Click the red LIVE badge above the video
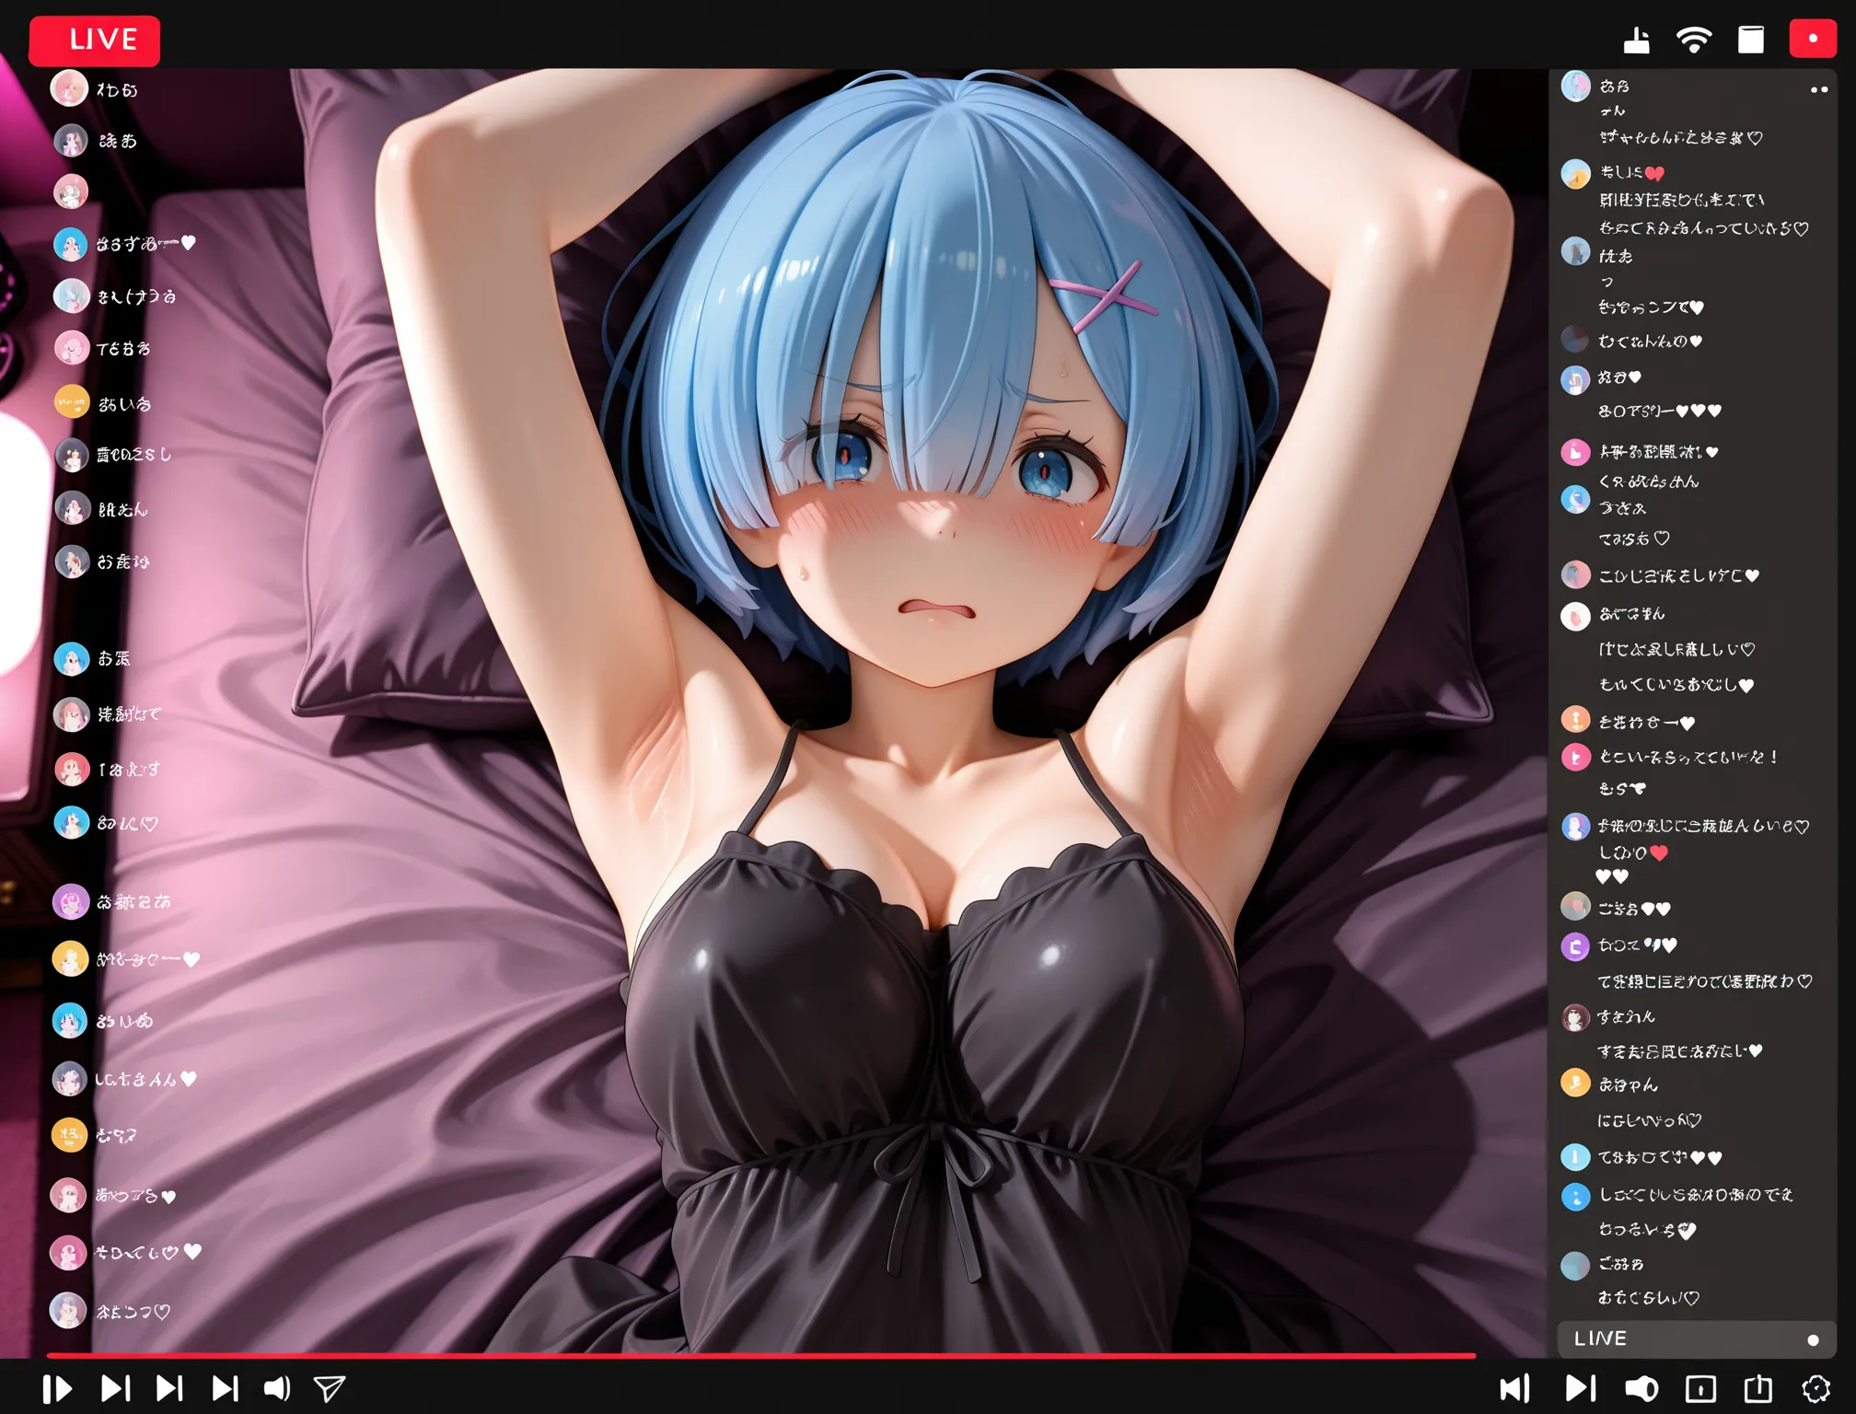This screenshot has height=1414, width=1856. [94, 41]
